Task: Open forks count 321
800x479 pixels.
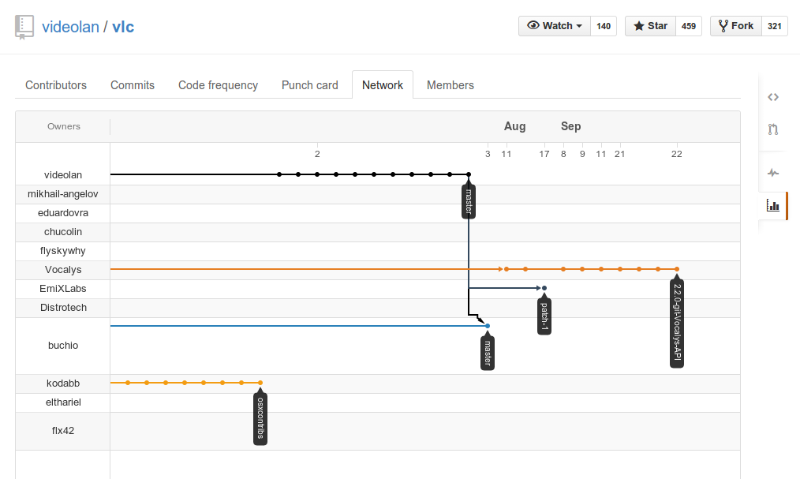Action: tap(775, 26)
